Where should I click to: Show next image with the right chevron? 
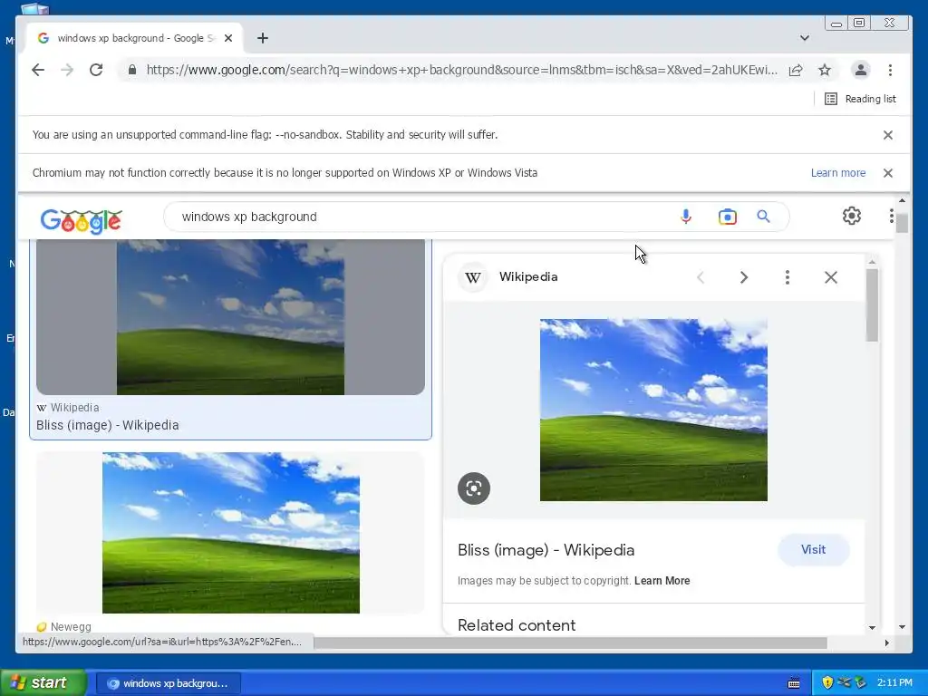pyautogui.click(x=744, y=277)
